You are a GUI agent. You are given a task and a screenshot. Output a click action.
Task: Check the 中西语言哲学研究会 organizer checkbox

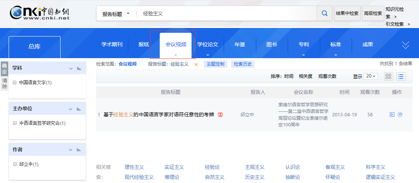15,123
